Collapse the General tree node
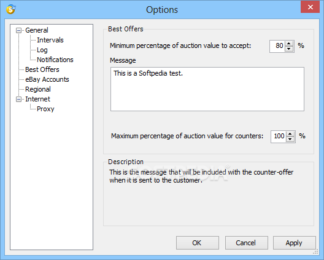Screen dimensions: 324x260 tap(18, 31)
